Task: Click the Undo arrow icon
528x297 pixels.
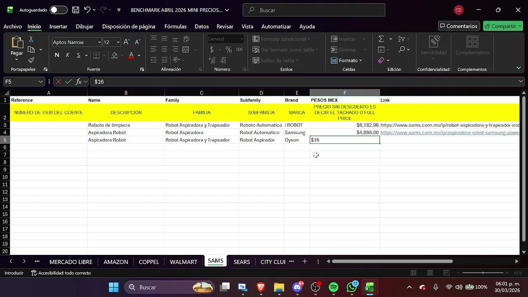Action: point(87,10)
